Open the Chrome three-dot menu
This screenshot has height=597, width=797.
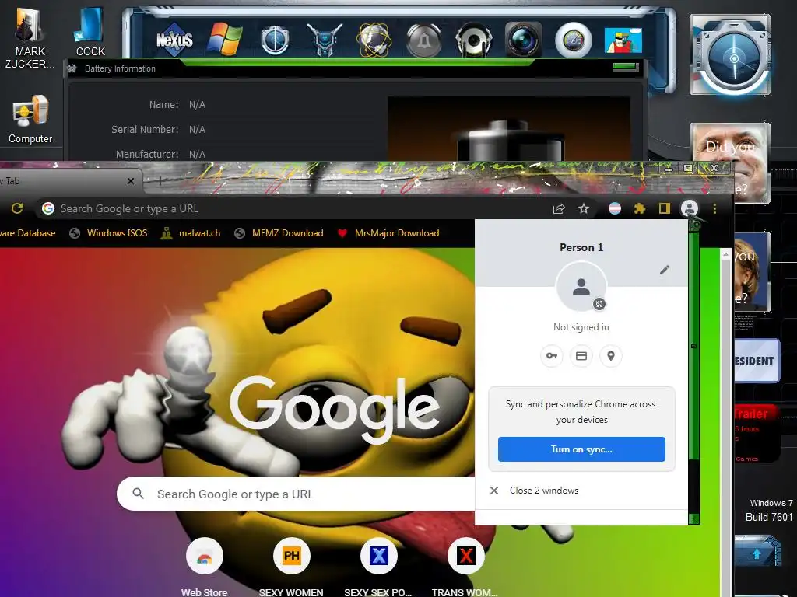(714, 208)
